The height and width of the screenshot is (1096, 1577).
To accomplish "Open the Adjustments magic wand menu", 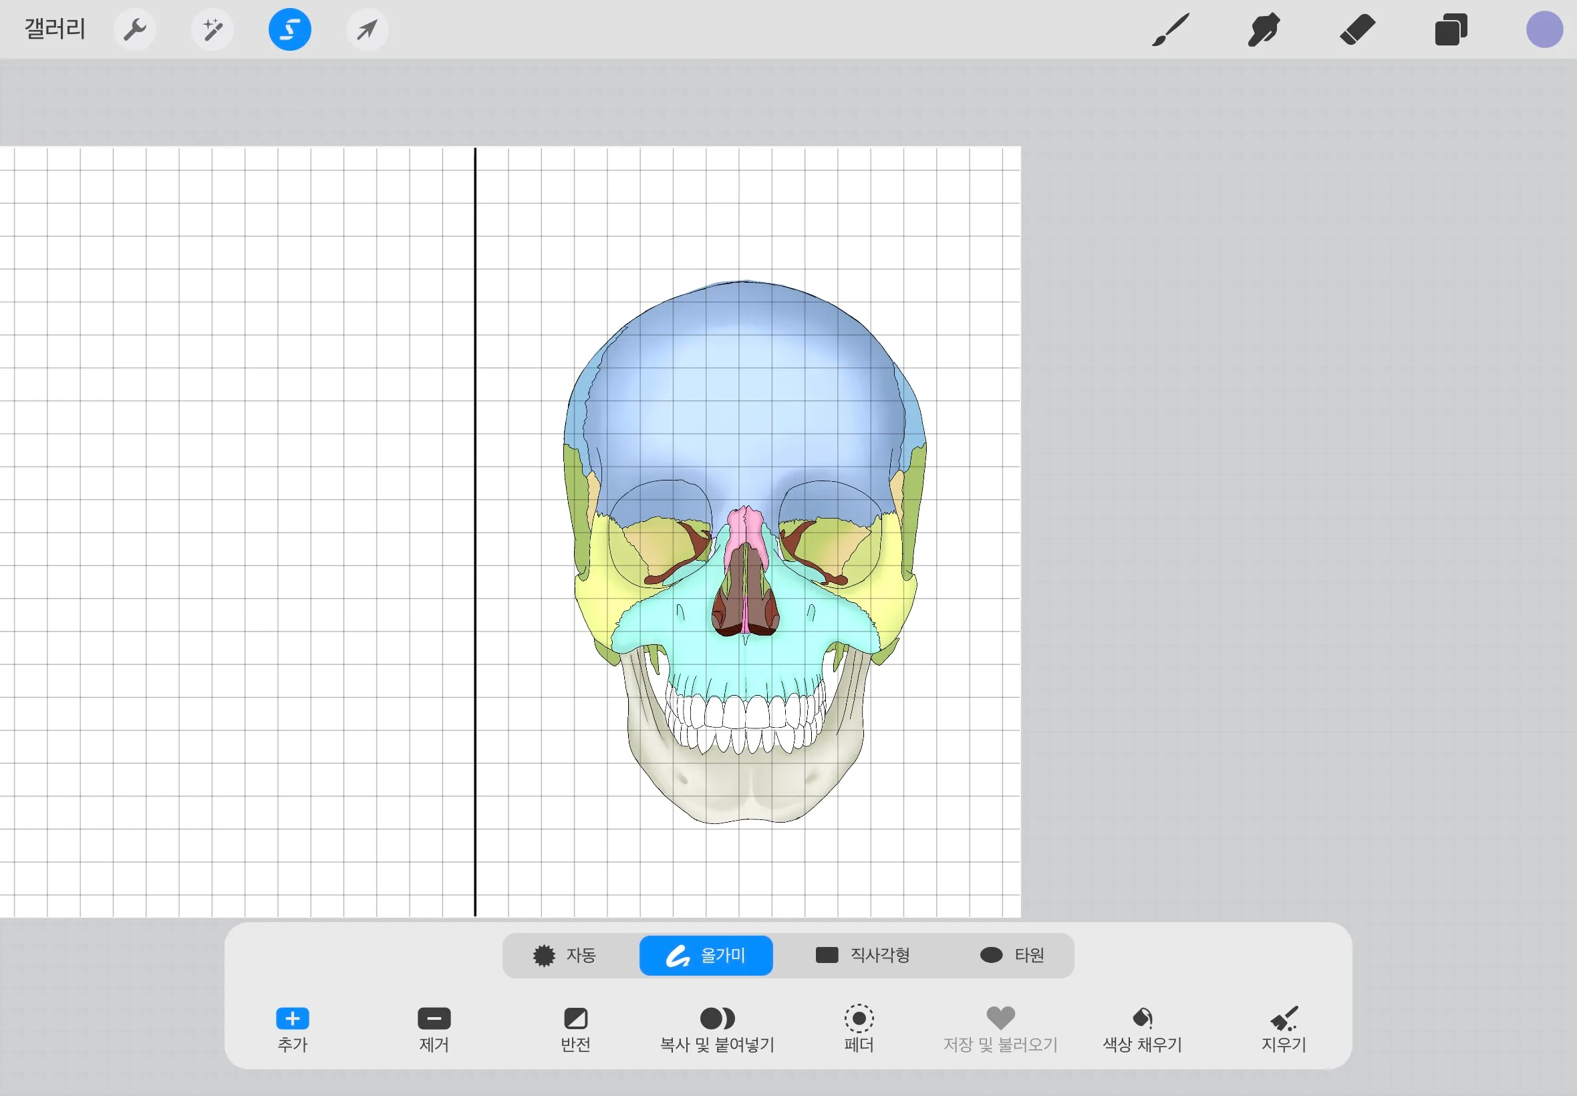I will coord(212,29).
